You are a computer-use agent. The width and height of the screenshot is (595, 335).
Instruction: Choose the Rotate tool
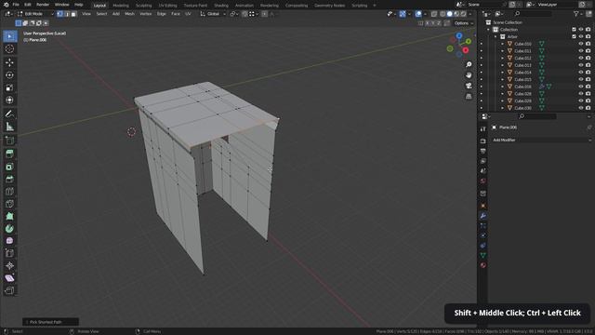10,75
